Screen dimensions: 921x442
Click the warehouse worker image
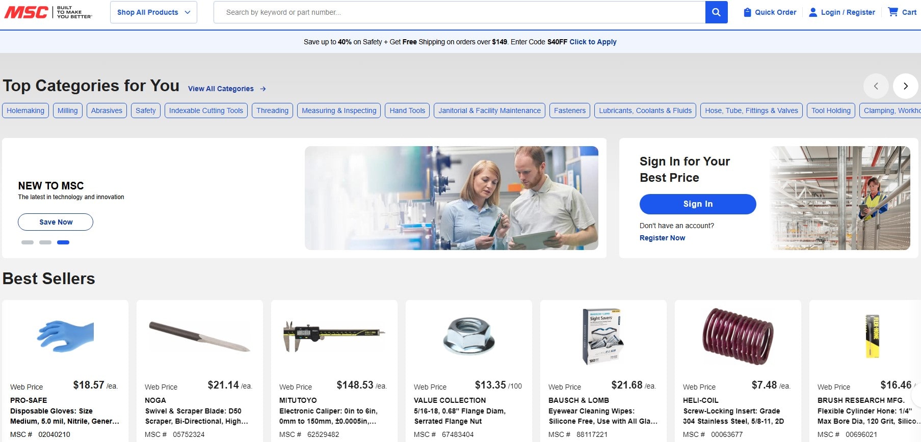point(840,198)
